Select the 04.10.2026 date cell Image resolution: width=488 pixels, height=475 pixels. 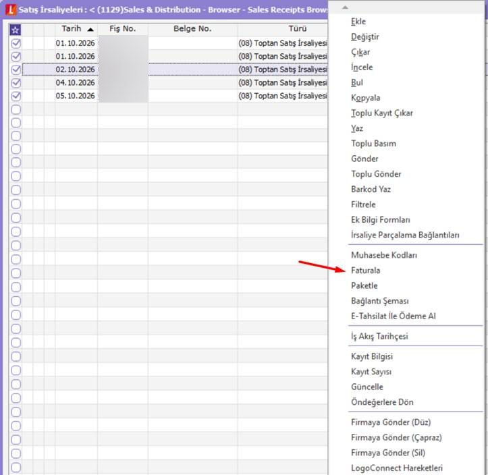76,83
